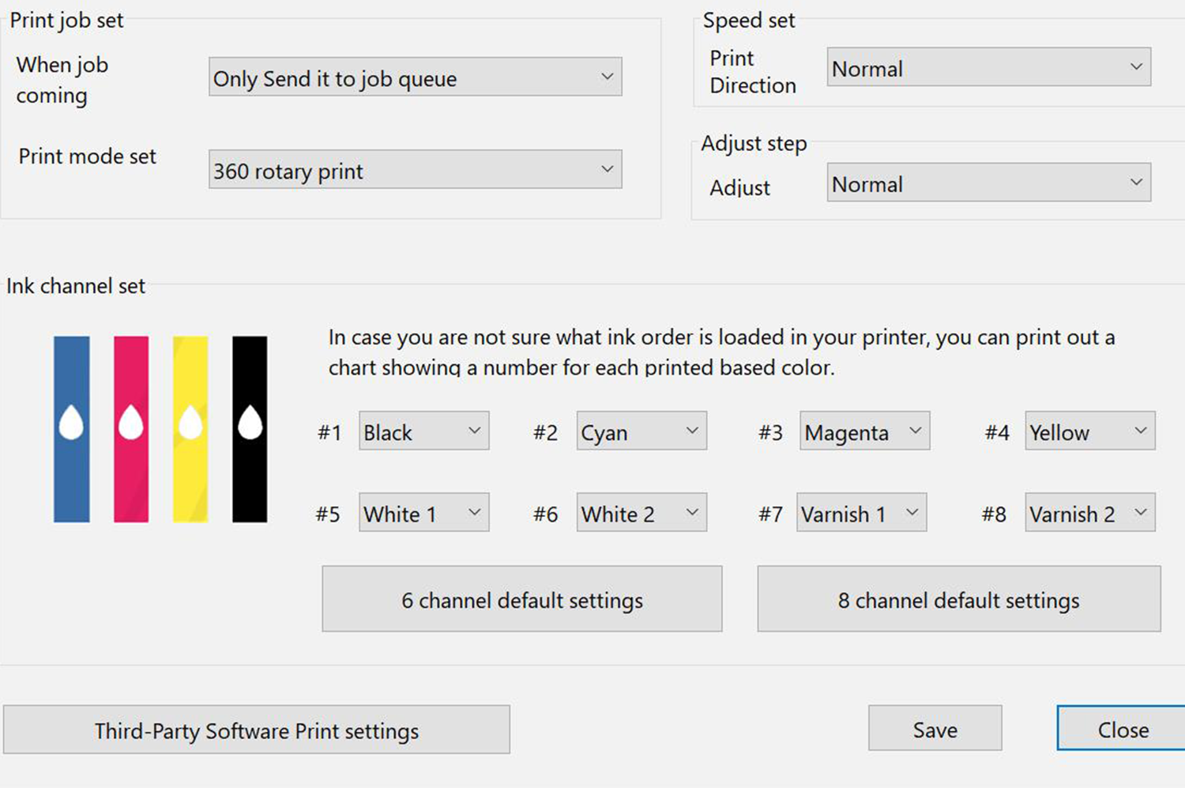Open channel #8 Varnish 2 dropdown
The width and height of the screenshot is (1185, 788).
(1089, 513)
